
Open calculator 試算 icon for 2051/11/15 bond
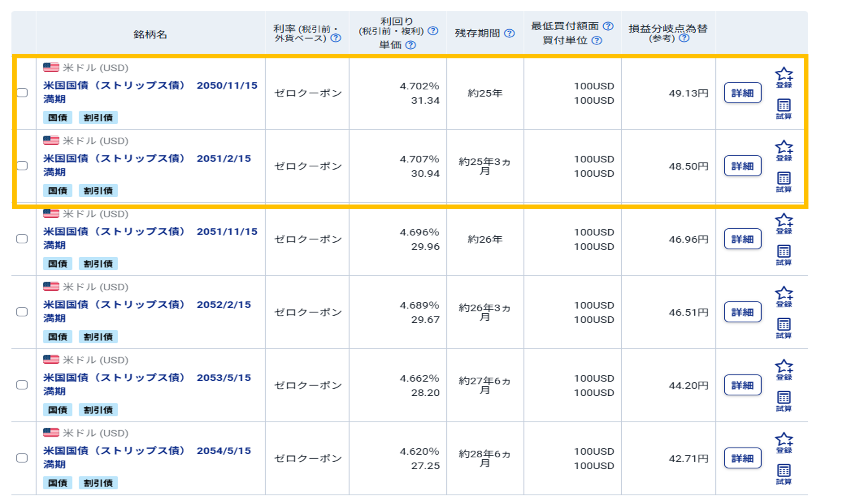784,251
